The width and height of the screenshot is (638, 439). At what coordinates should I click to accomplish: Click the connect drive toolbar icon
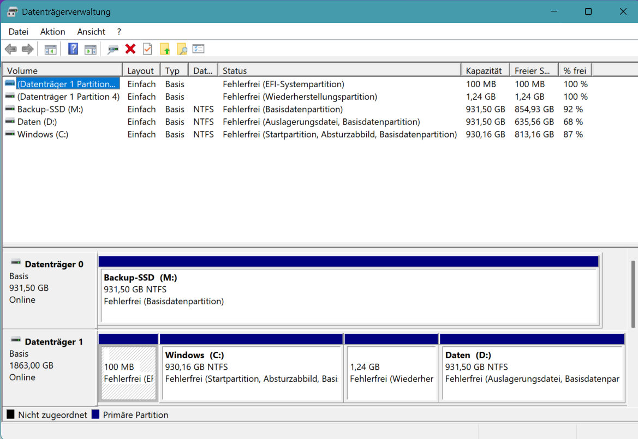point(113,50)
